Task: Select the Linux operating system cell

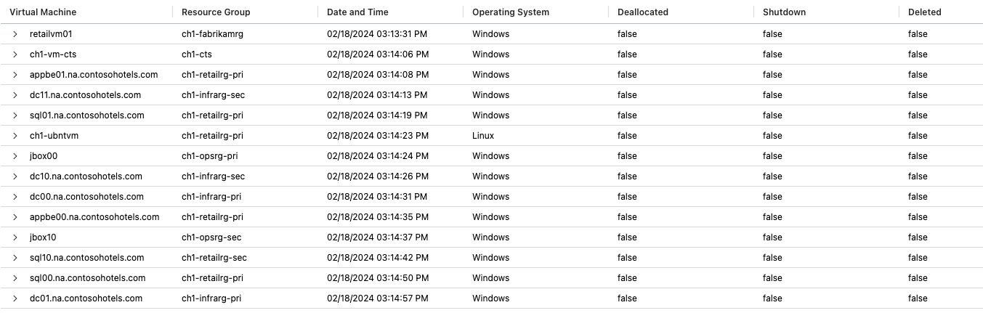Action: coord(483,136)
